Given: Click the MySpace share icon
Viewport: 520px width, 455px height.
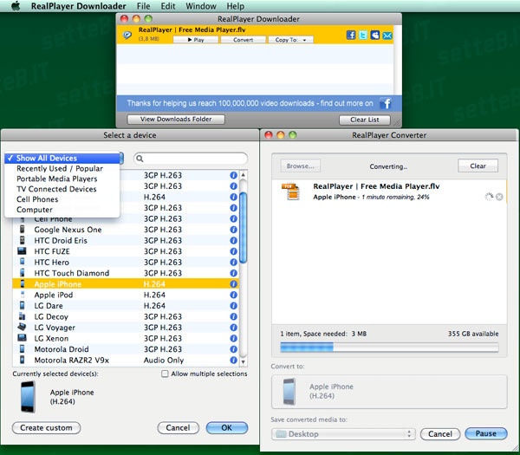Looking at the screenshot, I should 376,36.
